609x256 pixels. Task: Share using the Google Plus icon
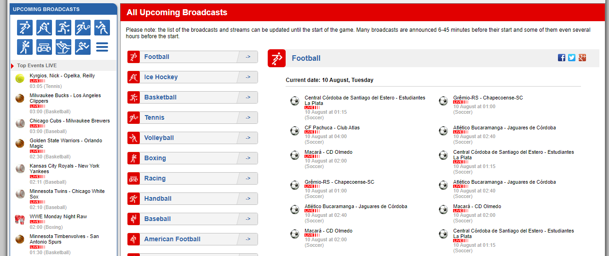(582, 58)
